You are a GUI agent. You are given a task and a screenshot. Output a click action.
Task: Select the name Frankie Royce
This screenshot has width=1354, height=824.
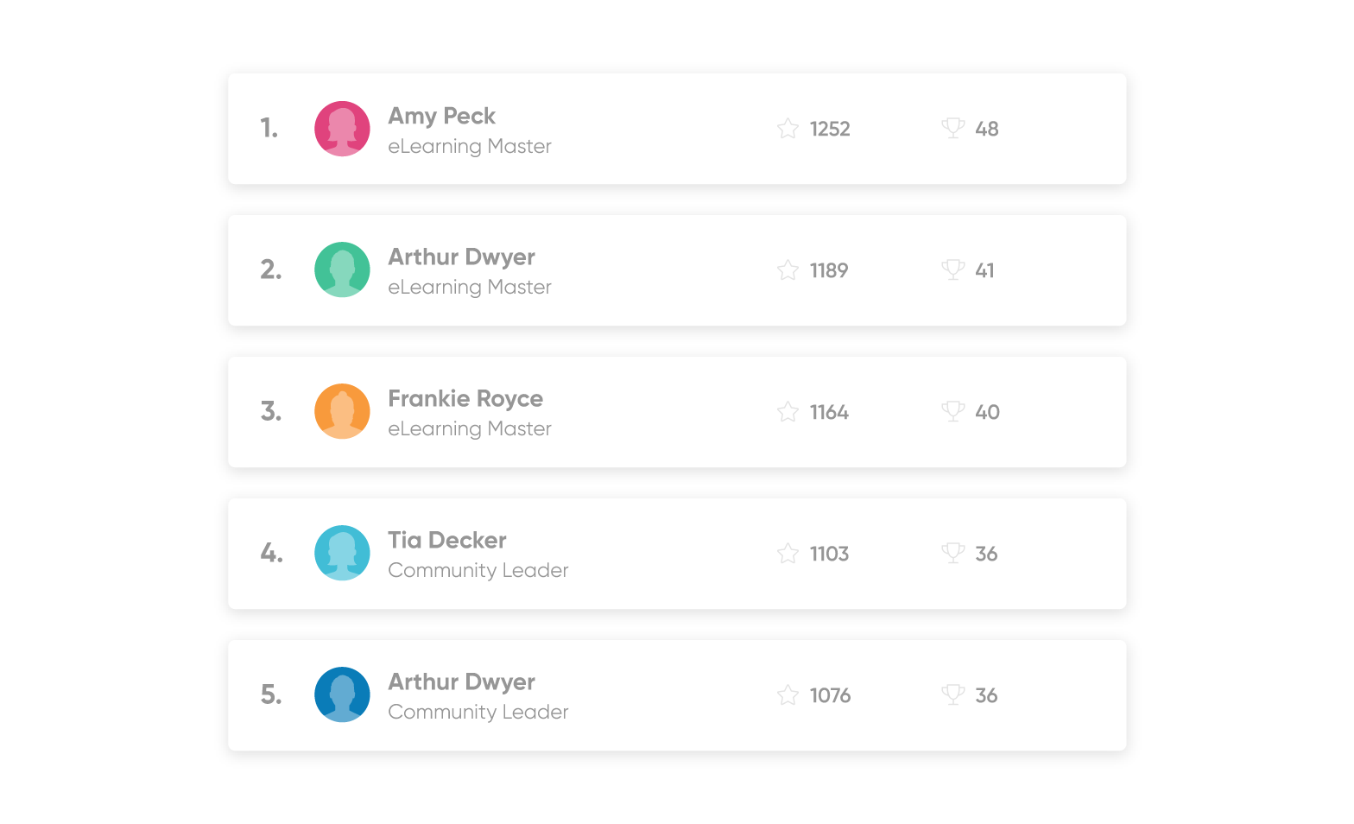[465, 399]
